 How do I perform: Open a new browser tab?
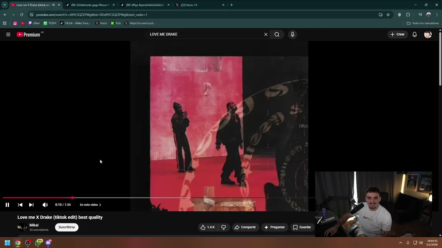tap(231, 5)
